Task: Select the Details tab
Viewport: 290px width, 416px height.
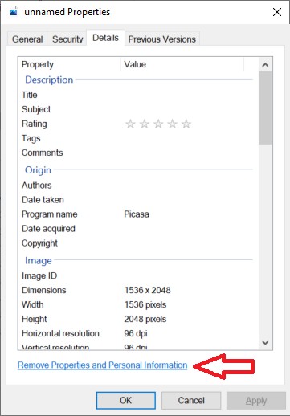Action: pos(105,38)
